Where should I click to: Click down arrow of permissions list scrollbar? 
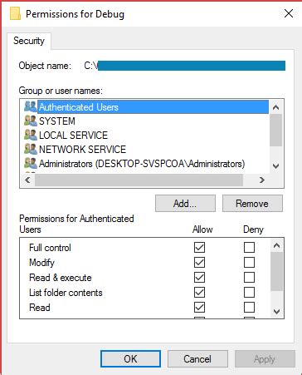click(x=276, y=312)
